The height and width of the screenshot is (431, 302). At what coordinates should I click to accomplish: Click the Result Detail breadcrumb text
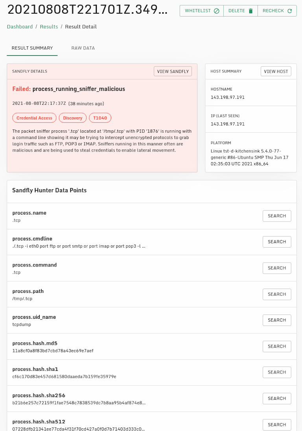[81, 27]
